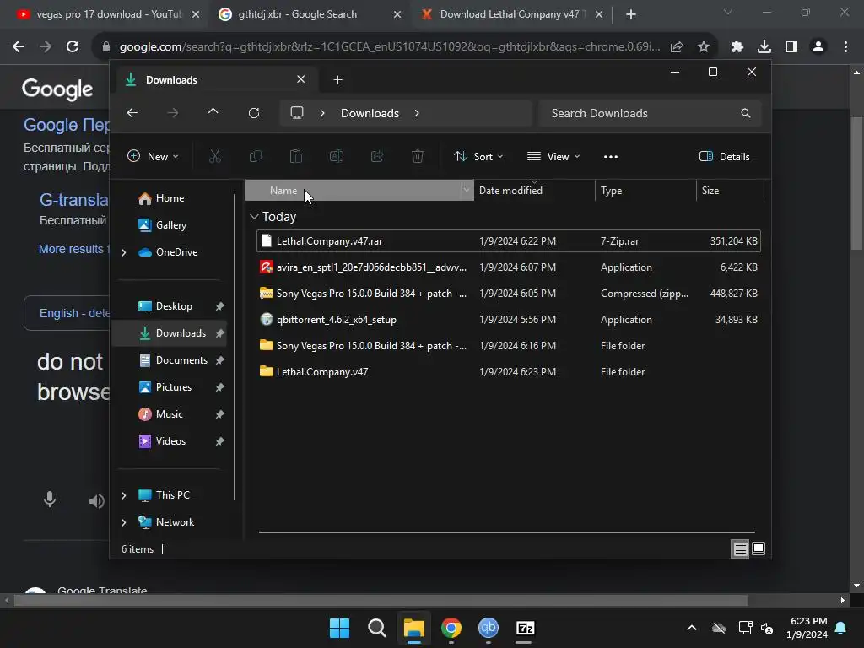
Task: Close the Downloads Explorer tab
Action: [301, 79]
